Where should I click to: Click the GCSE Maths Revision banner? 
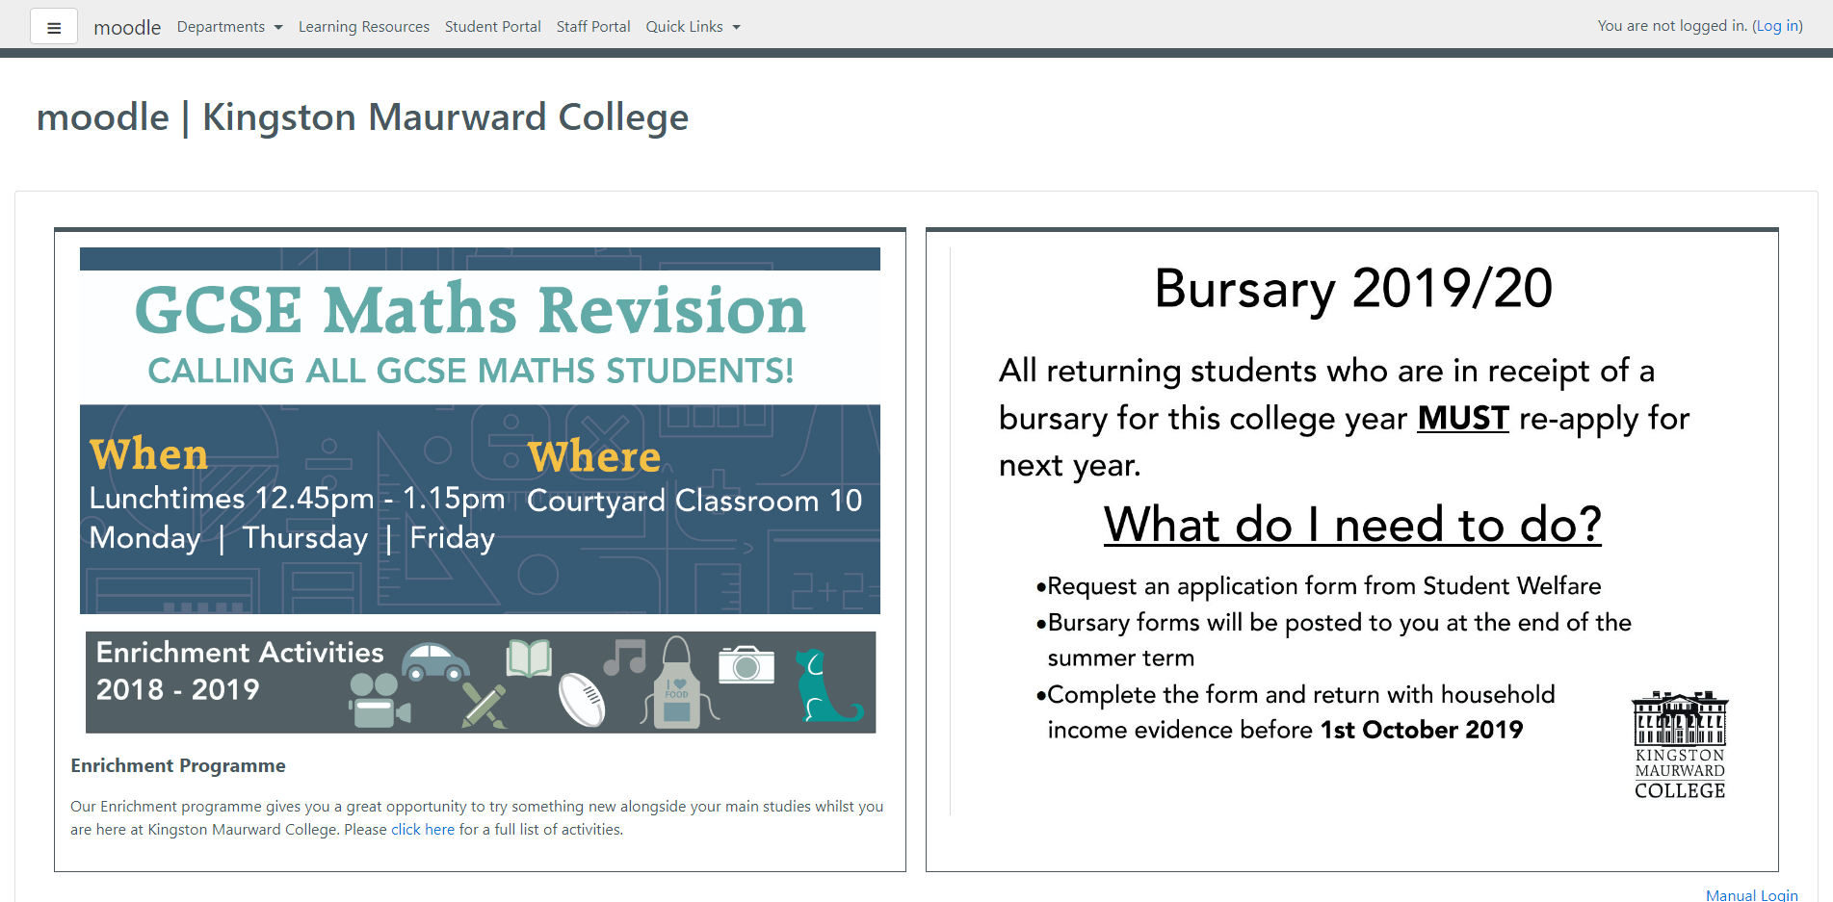coord(480,430)
